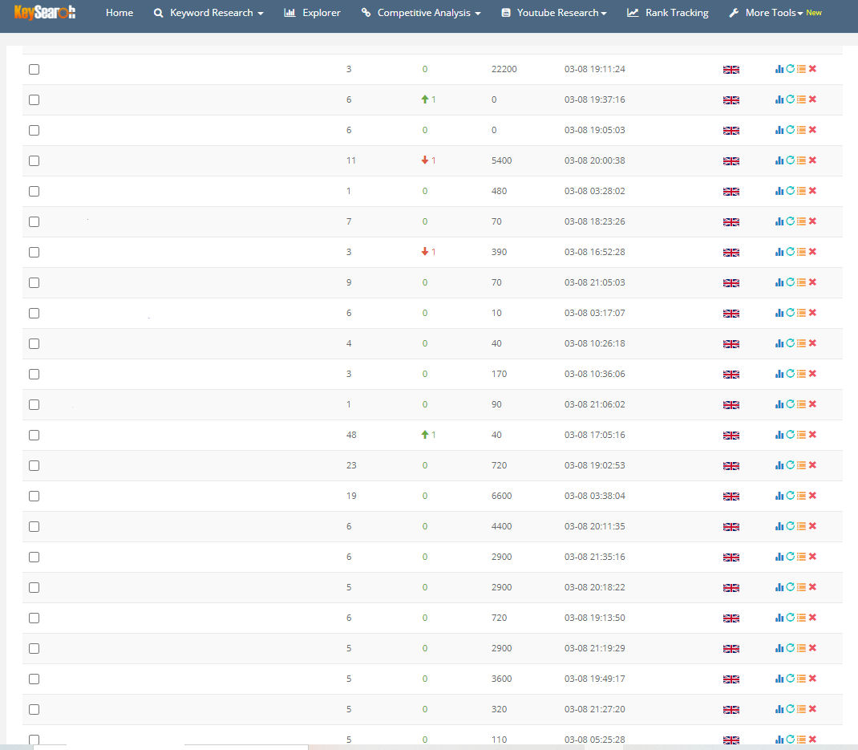Open the list icon for row 03-08 10:36:06
858x750 pixels.
[801, 375]
